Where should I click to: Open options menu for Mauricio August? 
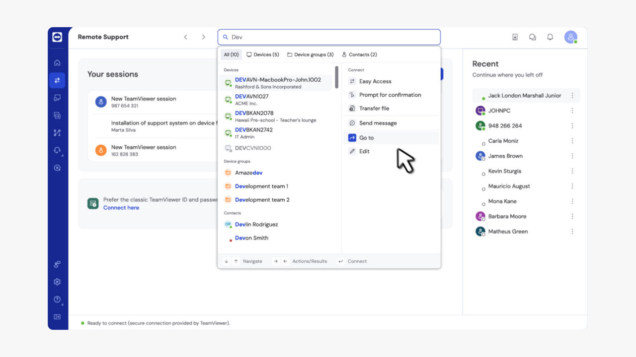pyautogui.click(x=572, y=186)
